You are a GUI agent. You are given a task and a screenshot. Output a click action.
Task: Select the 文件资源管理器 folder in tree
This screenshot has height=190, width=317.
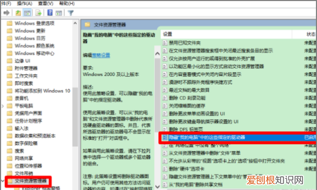click(x=31, y=181)
